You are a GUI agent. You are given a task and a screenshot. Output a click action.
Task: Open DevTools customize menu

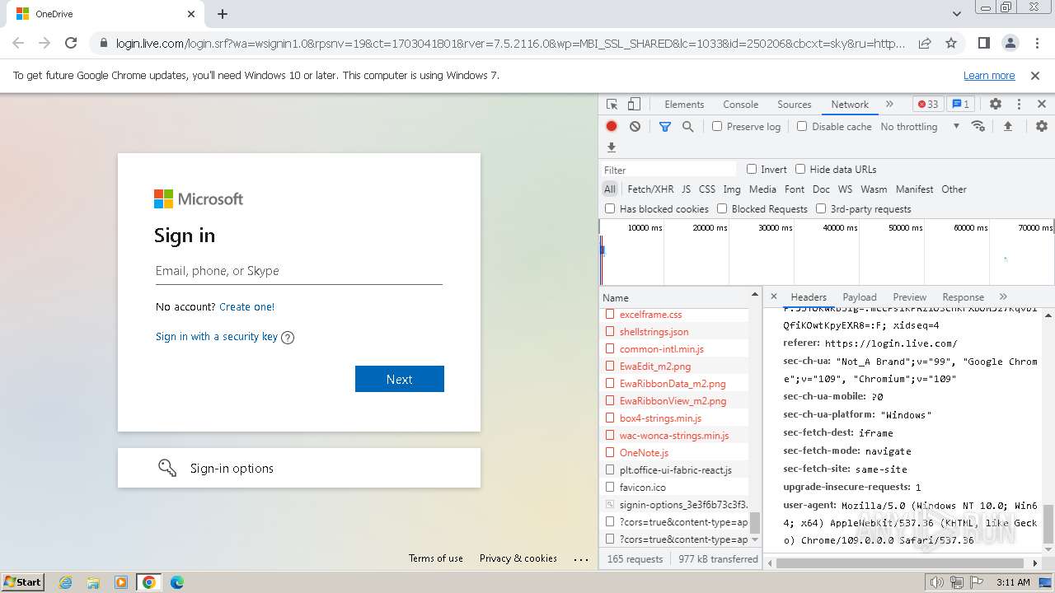pos(1019,105)
